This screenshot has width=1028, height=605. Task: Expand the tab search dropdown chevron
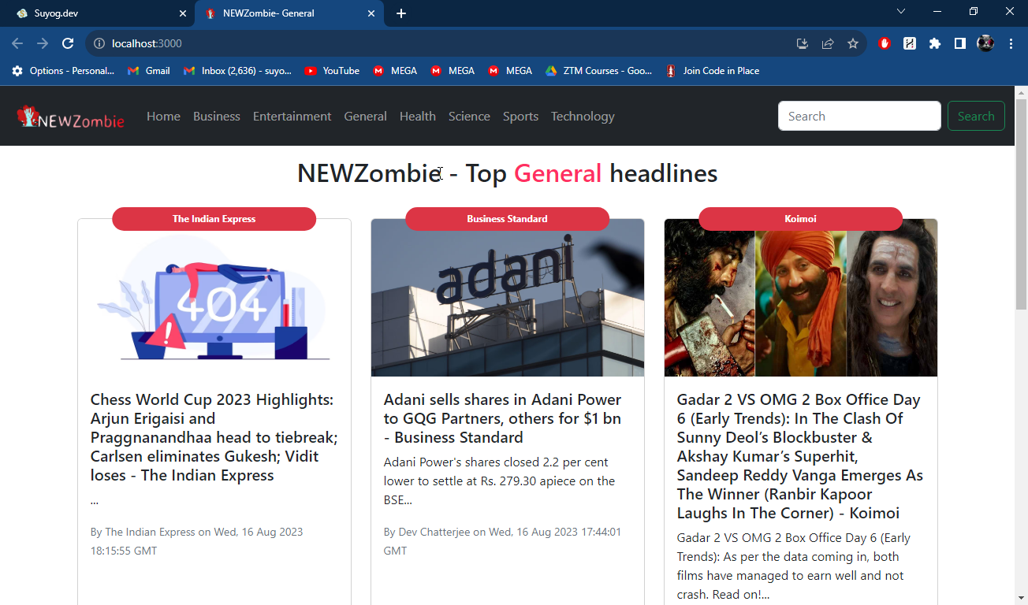pyautogui.click(x=901, y=12)
